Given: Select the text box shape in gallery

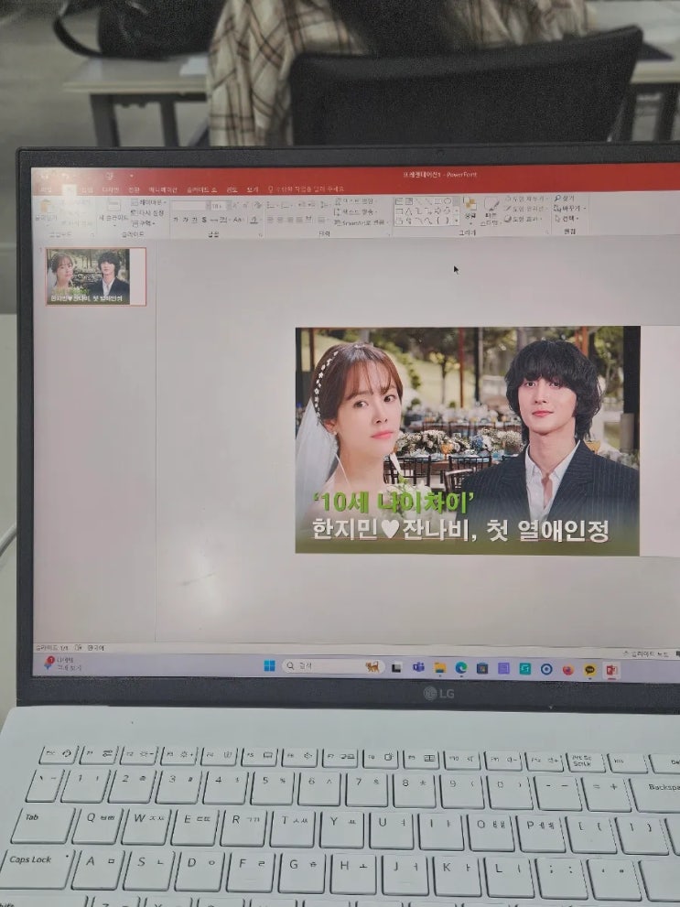Looking at the screenshot, I should coord(398,201).
